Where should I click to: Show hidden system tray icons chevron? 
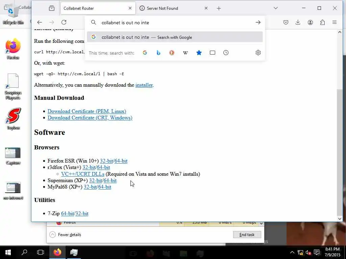point(292,252)
